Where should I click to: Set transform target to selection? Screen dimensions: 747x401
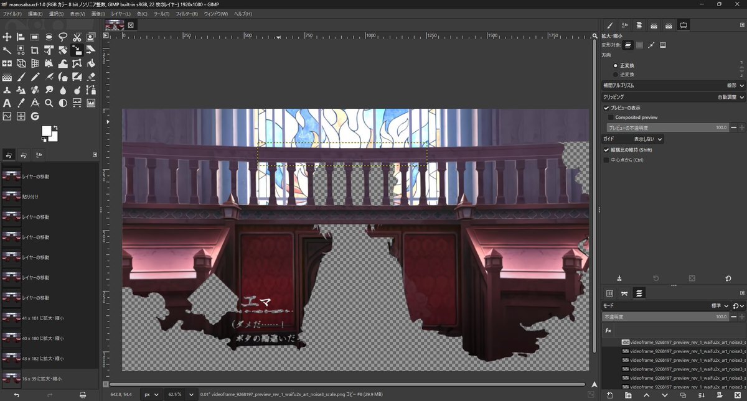coord(640,45)
